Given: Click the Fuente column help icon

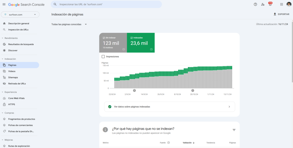Looking at the screenshot, I should (x=169, y=143).
